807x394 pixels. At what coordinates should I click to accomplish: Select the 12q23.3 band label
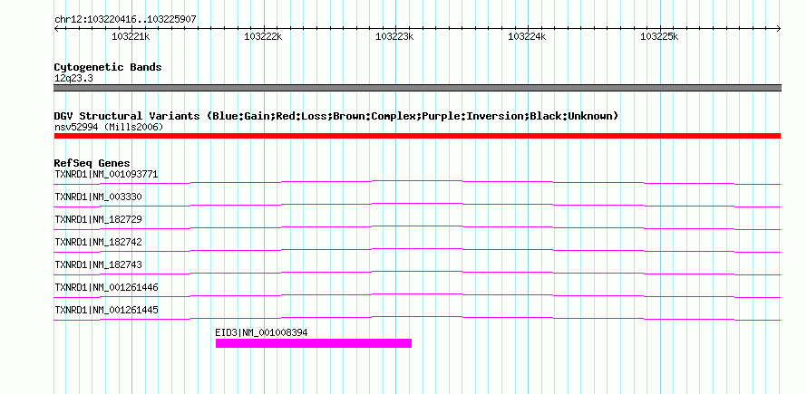coord(73,79)
